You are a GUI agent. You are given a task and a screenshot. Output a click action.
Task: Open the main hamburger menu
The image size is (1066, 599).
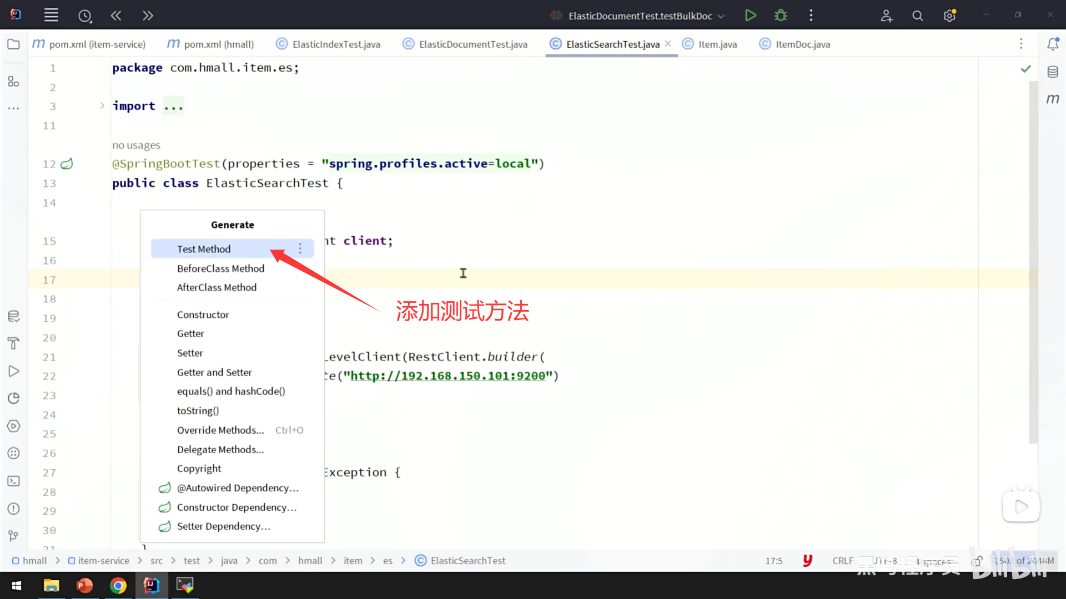(51, 16)
